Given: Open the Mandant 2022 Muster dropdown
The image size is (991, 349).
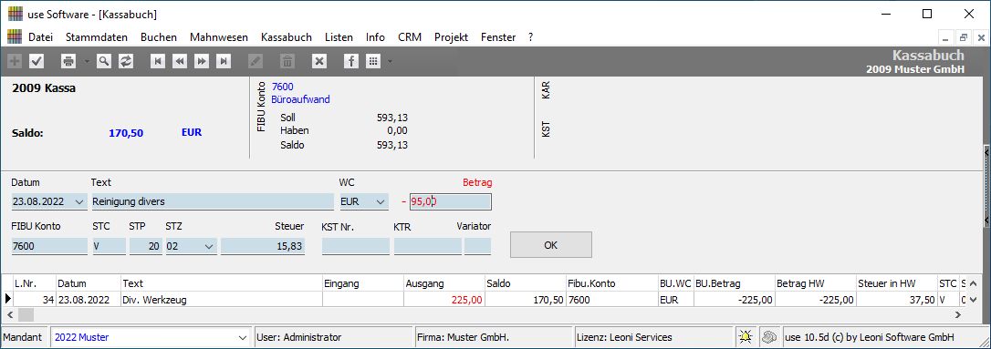Looking at the screenshot, I should pos(243,338).
